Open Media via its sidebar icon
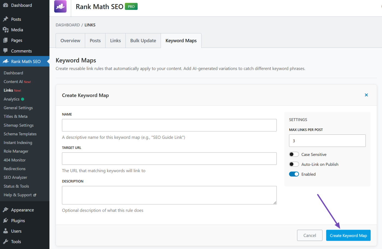The image size is (382, 249). tap(6, 29)
